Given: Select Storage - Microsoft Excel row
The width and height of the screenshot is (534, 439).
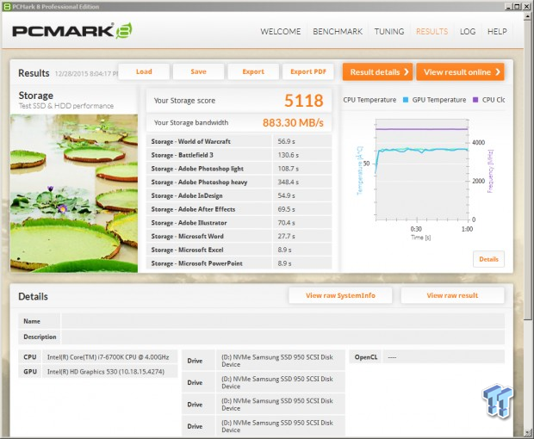Looking at the screenshot, I should [239, 250].
